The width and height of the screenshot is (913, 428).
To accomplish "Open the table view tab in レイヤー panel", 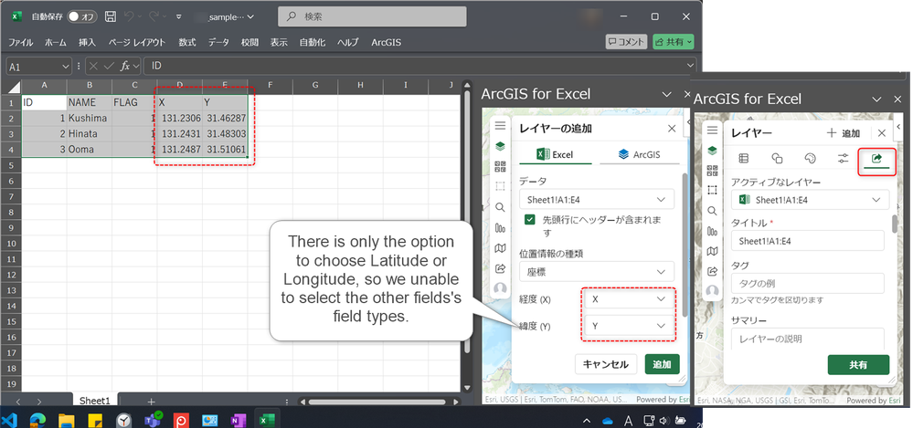I will [744, 158].
